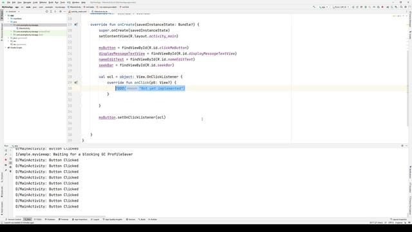Open Layout Inspector from the bottom bar

coord(398,219)
